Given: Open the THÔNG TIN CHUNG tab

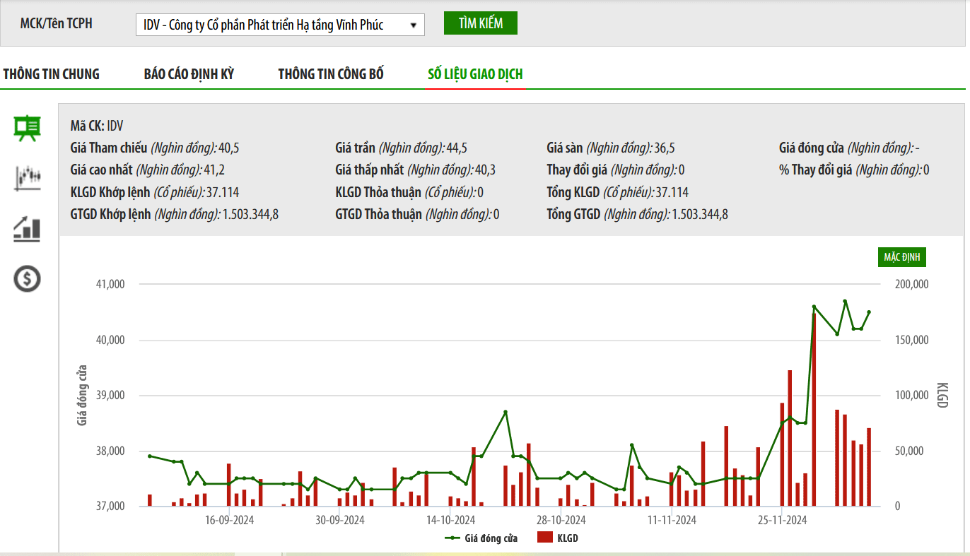Looking at the screenshot, I should point(52,74).
